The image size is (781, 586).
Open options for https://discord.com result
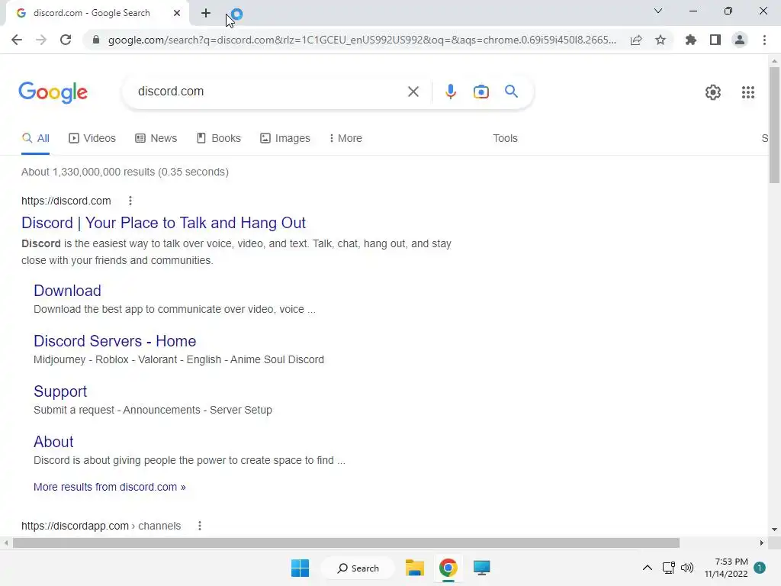[x=130, y=201]
